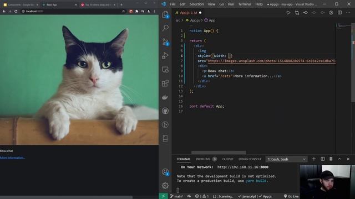This screenshot has width=355, height=199.
Task: Open the Remote Explorer view
Action: tap(165, 70)
